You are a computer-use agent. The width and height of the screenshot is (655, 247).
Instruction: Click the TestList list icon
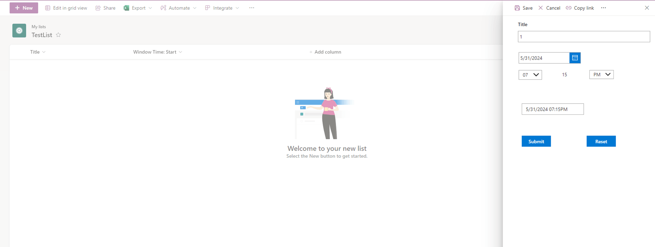19,31
